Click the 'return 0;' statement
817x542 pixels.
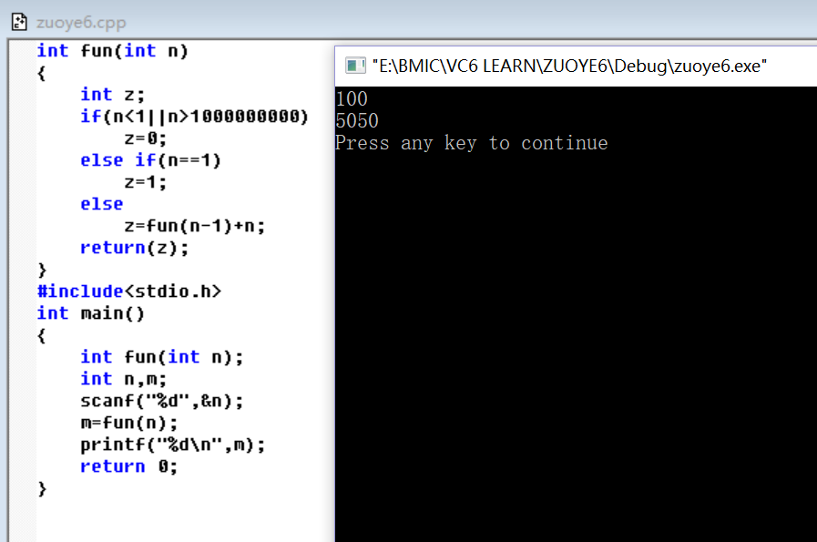click(128, 466)
